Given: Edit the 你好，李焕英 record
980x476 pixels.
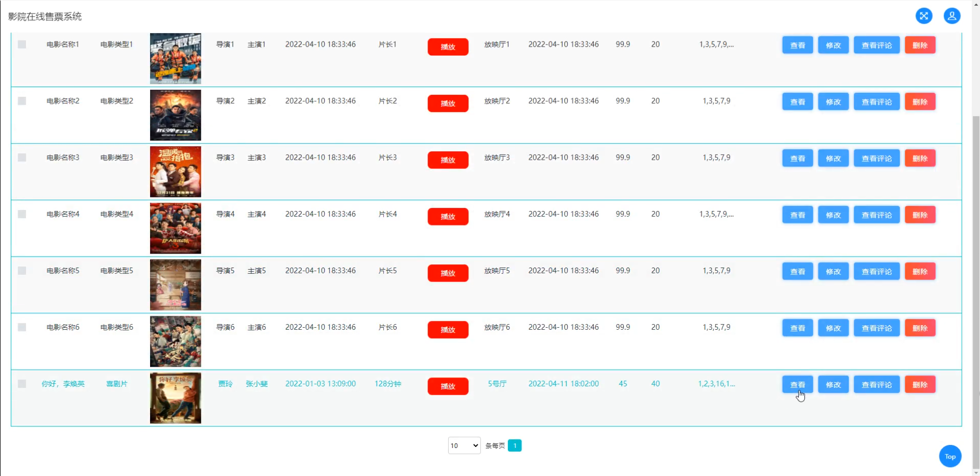Looking at the screenshot, I should tap(833, 384).
